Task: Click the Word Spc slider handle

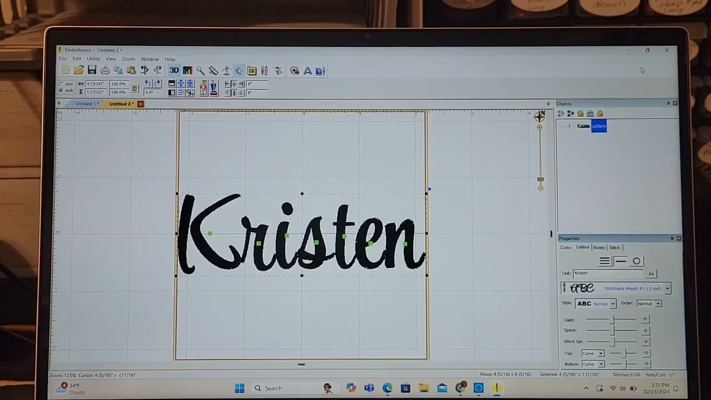Action: pyautogui.click(x=613, y=341)
